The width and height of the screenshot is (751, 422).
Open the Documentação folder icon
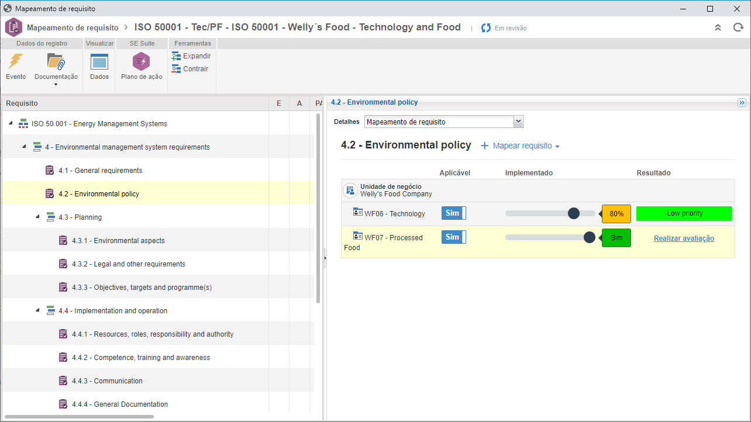(56, 61)
